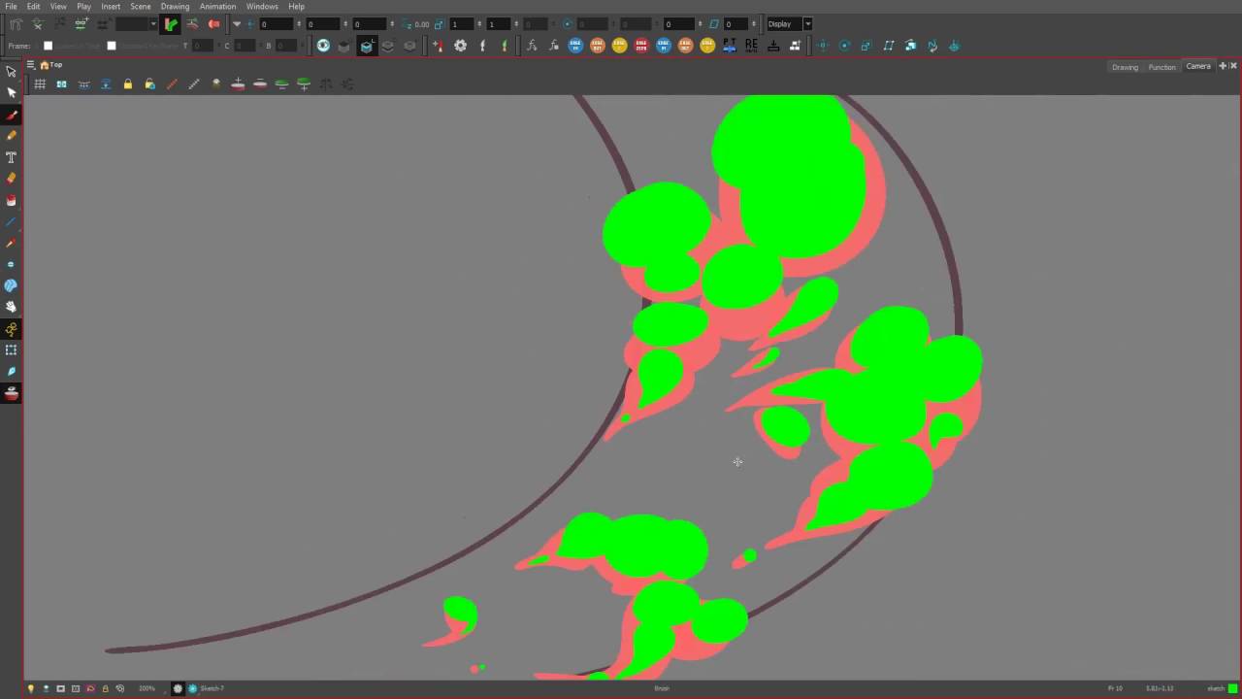1242x699 pixels.
Task: Select the Paint bucket tool
Action: coord(12,200)
